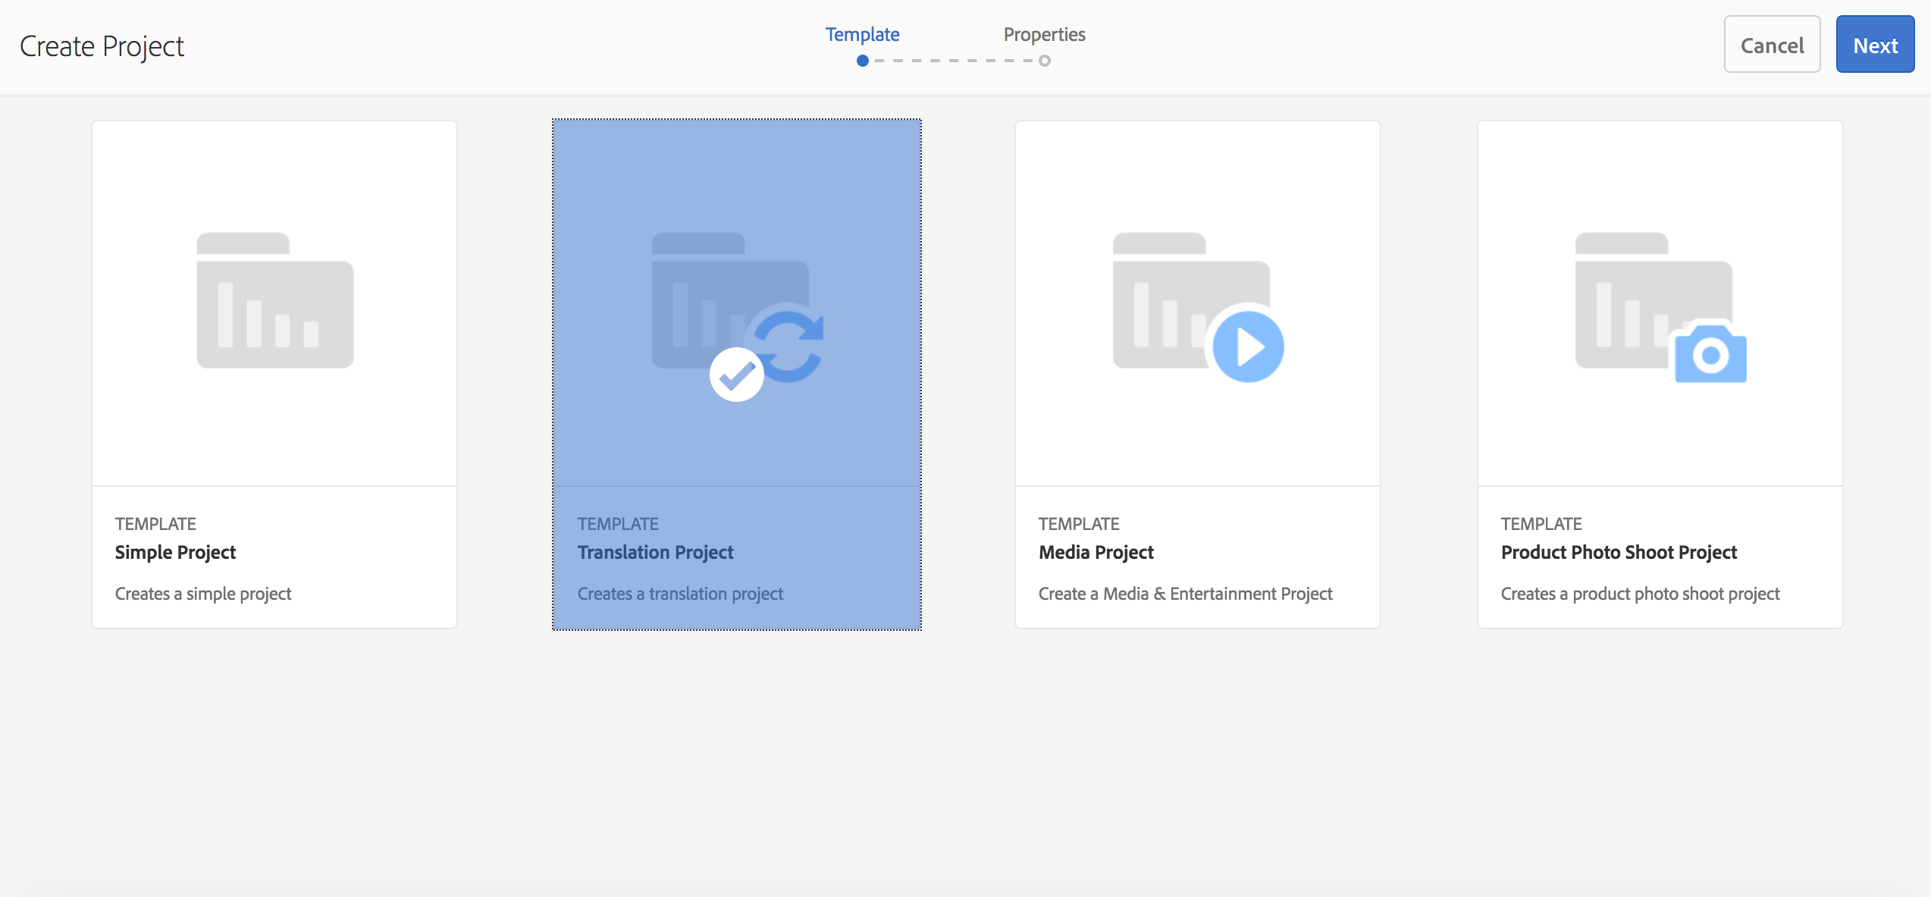Go to the Properties wizard step
1931x897 pixels.
(x=1044, y=34)
